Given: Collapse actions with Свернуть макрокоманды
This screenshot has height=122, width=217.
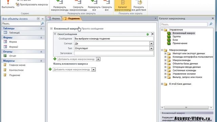Looking at the screenshot, I should (x=78, y=6).
